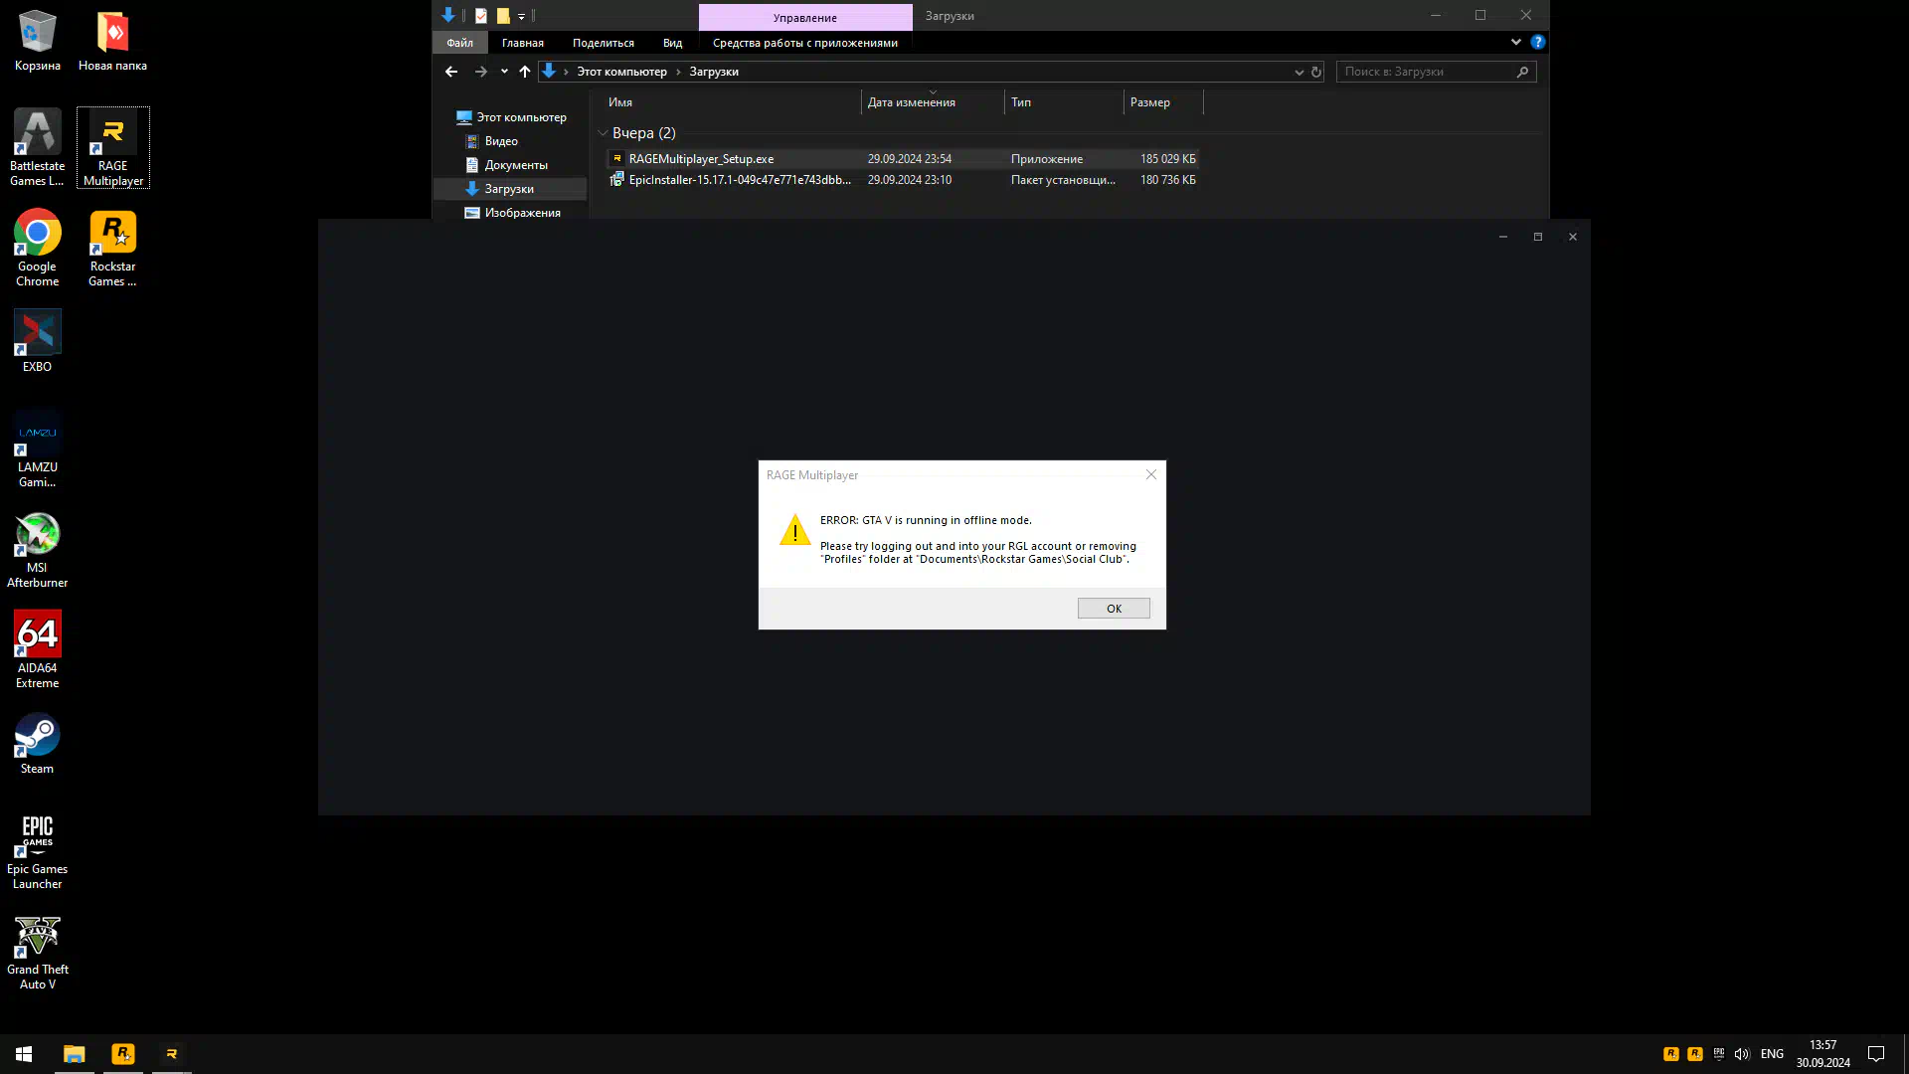Expand breadcrumb chevron after Этот компьютер
The height and width of the screenshot is (1074, 1909).
(x=679, y=72)
